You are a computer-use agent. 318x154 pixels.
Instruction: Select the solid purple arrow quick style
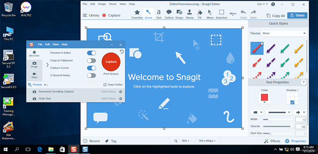[271, 48]
